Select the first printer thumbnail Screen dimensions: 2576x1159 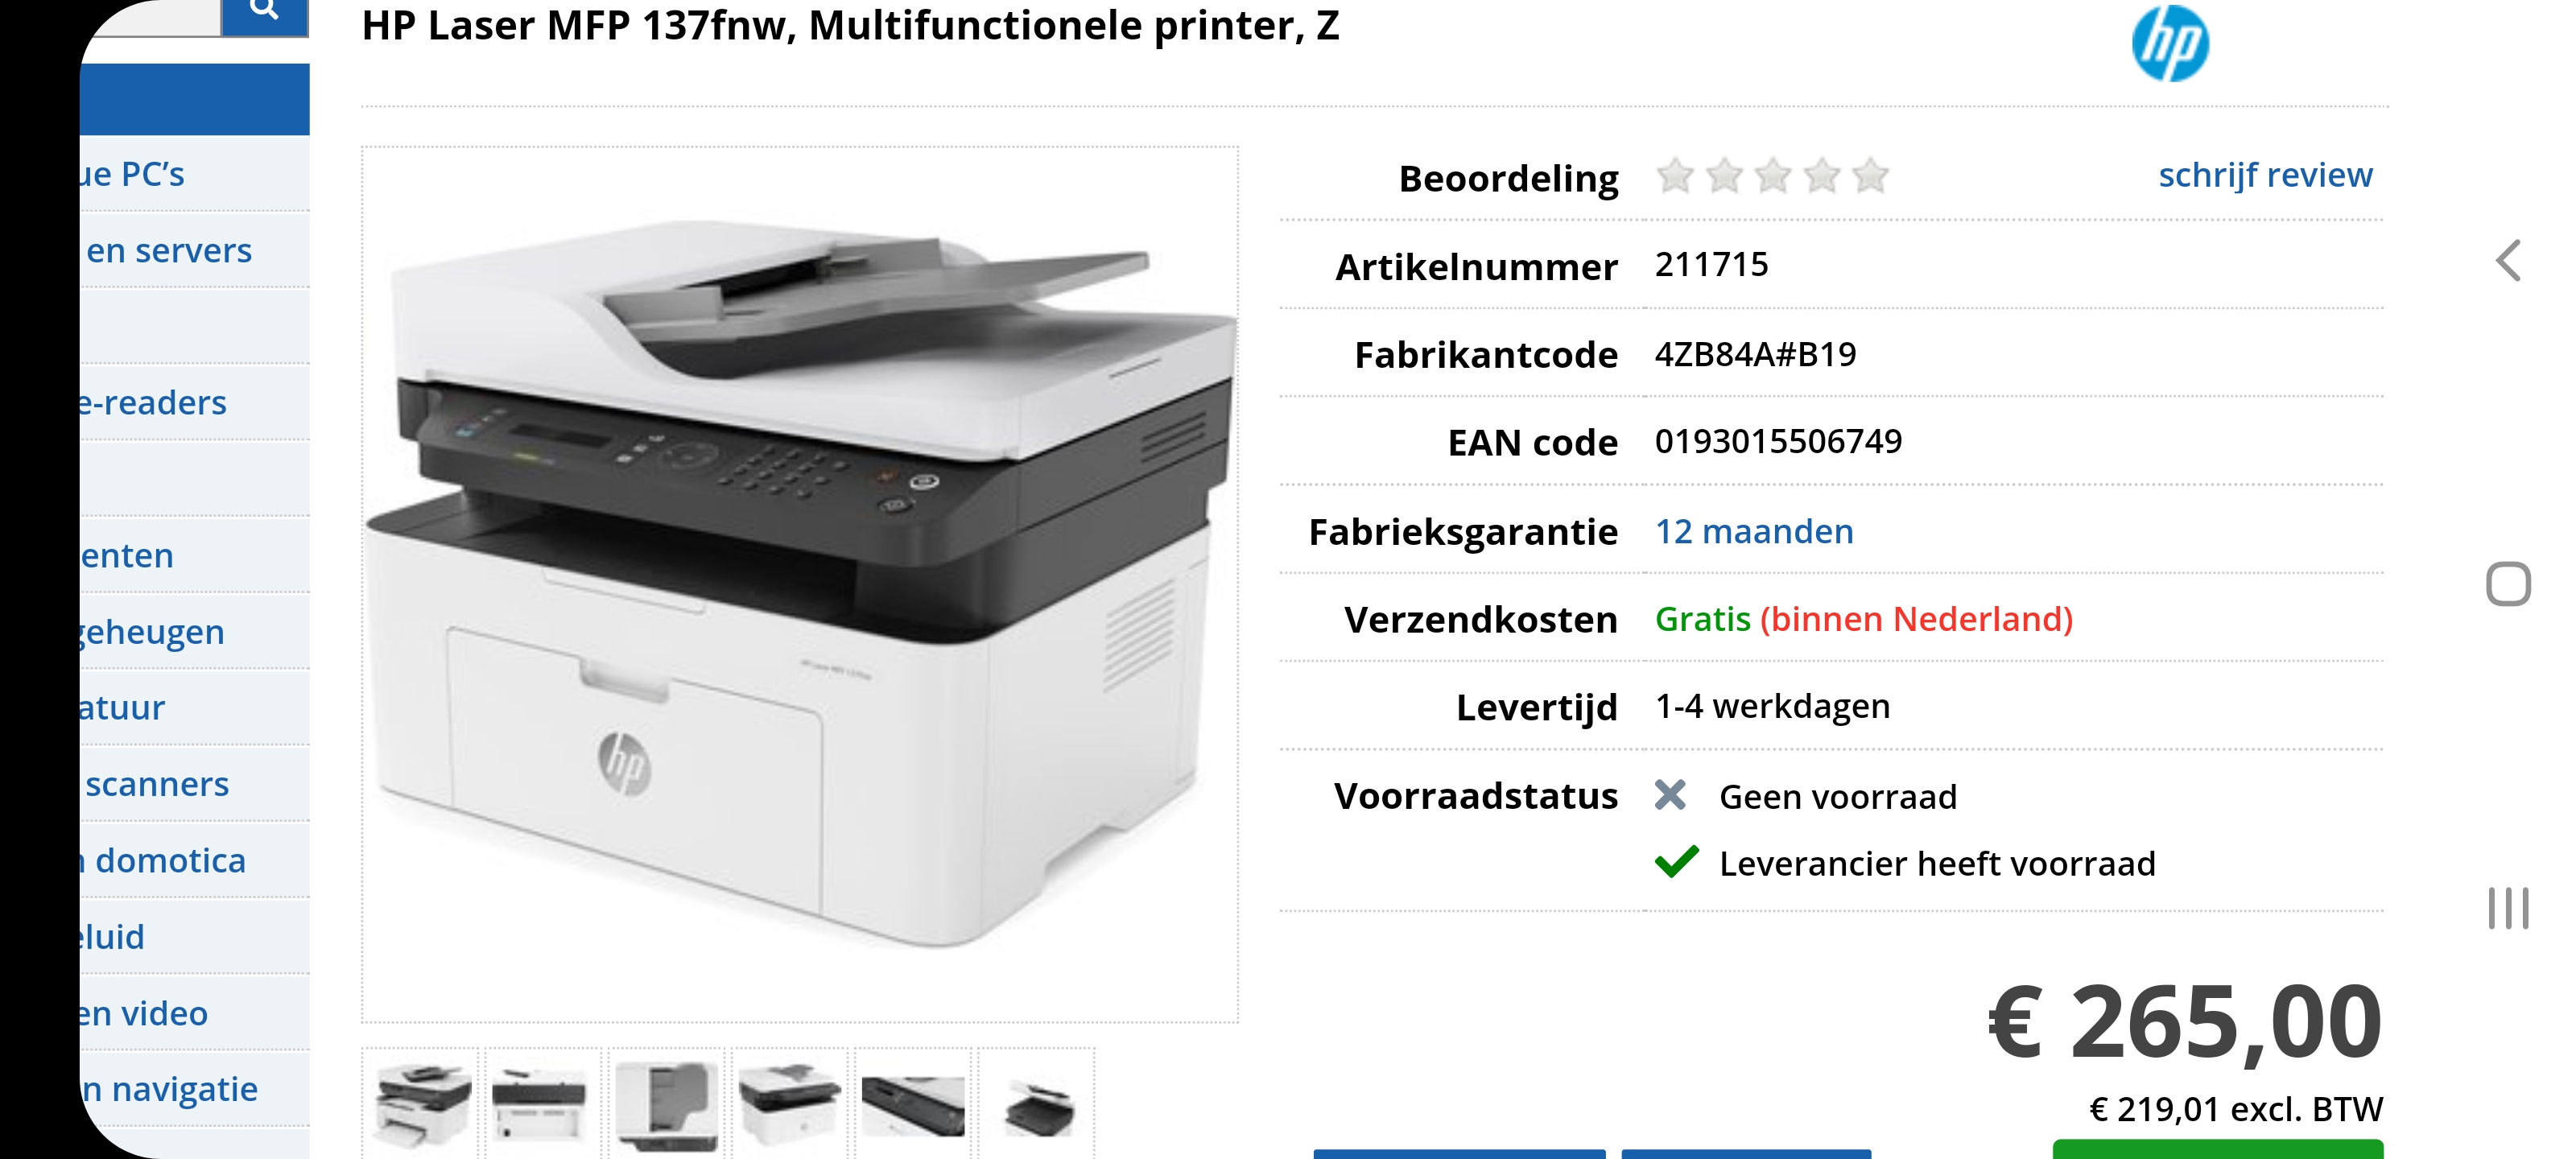click(421, 1103)
